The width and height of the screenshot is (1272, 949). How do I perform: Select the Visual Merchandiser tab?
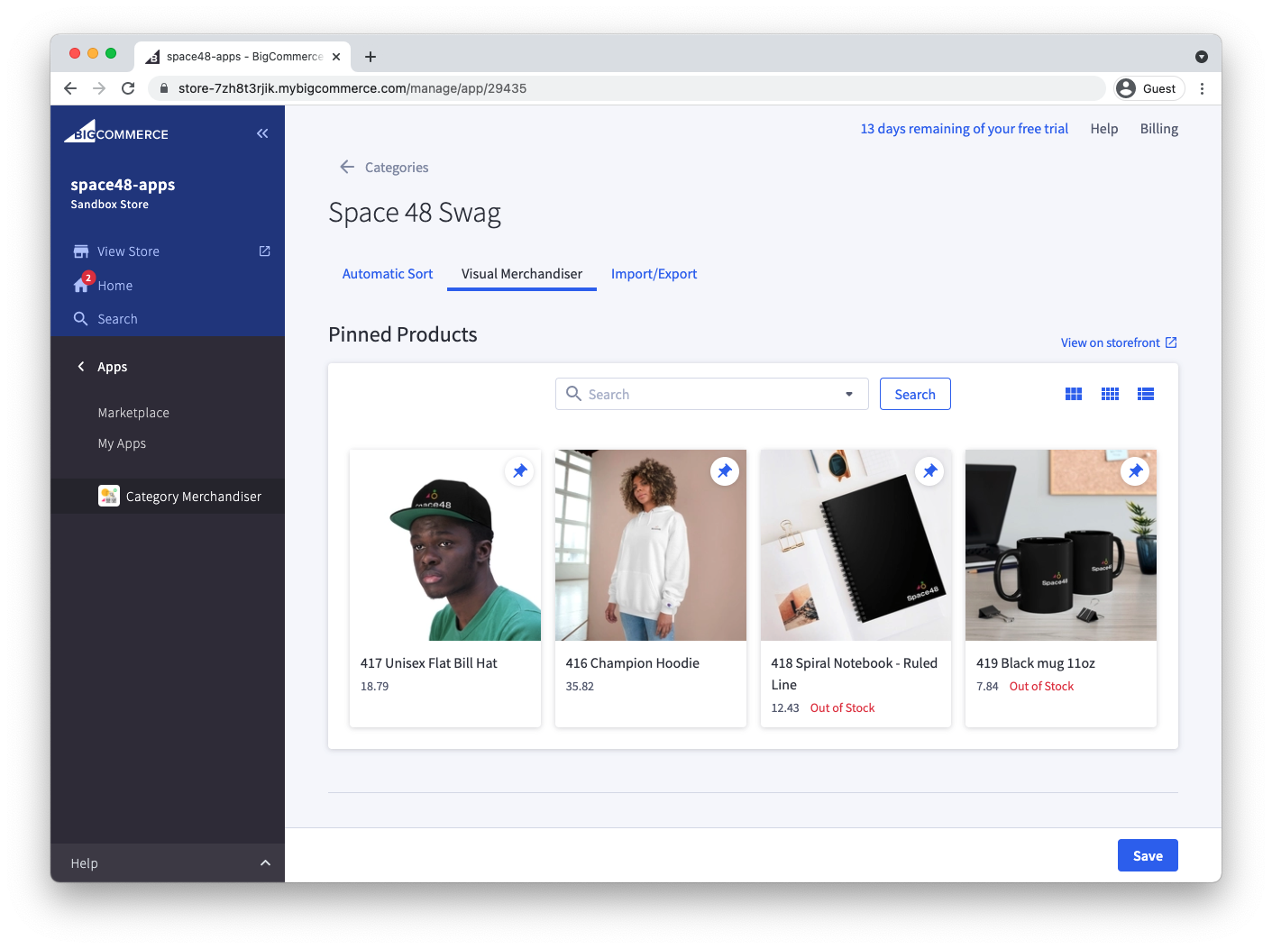pyautogui.click(x=522, y=274)
